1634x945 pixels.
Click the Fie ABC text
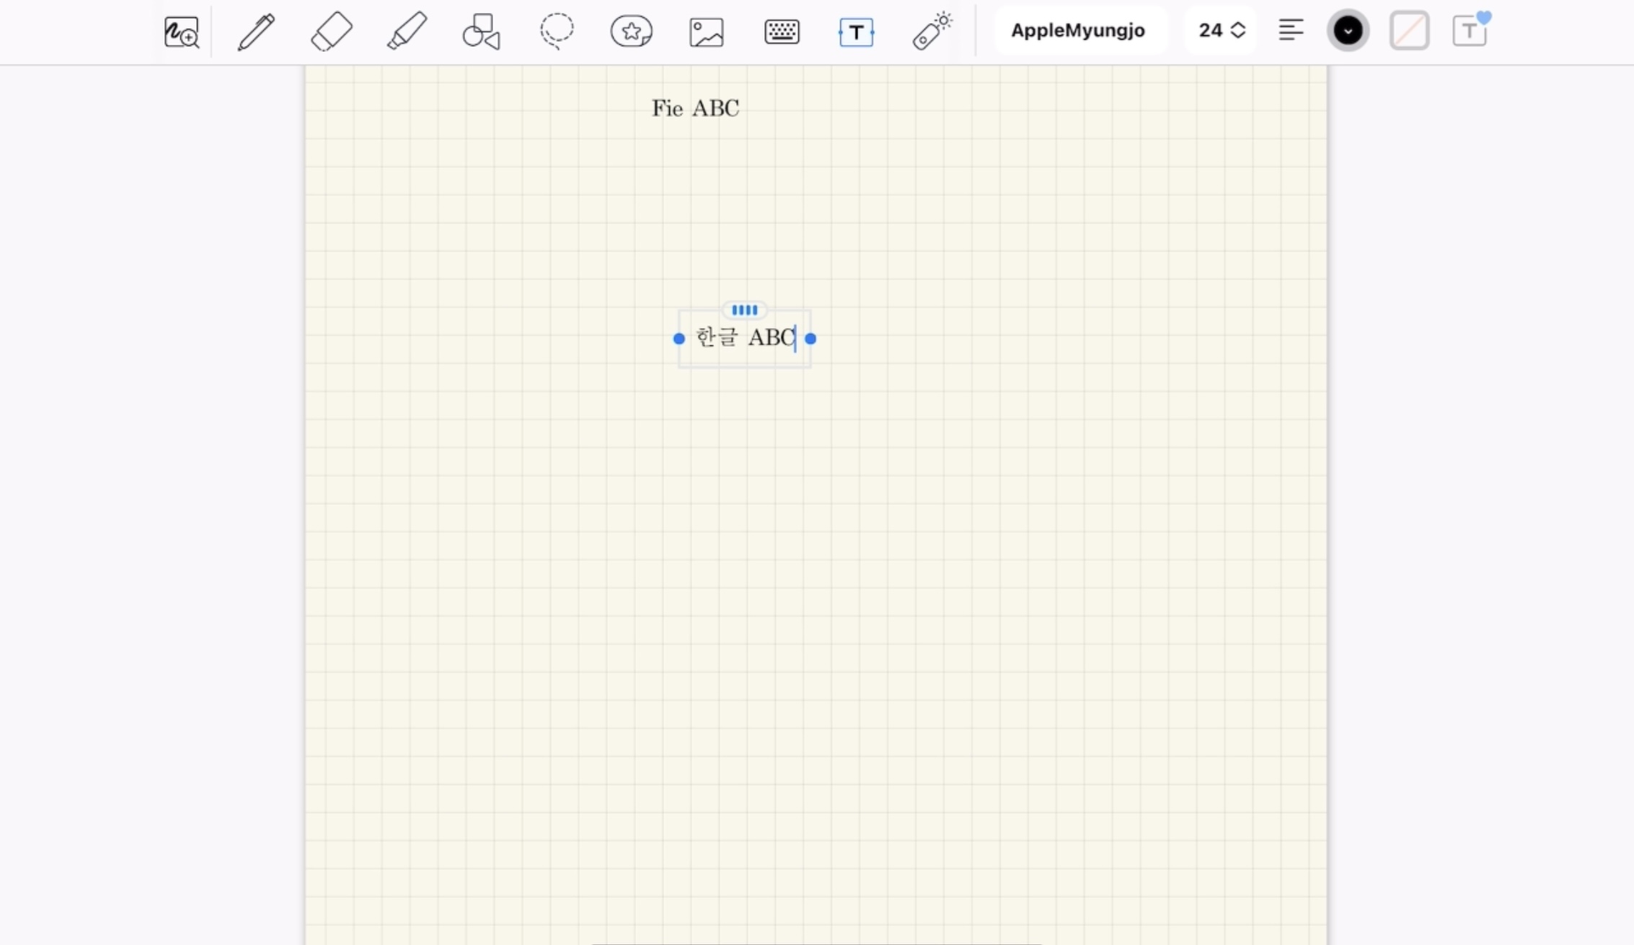695,108
